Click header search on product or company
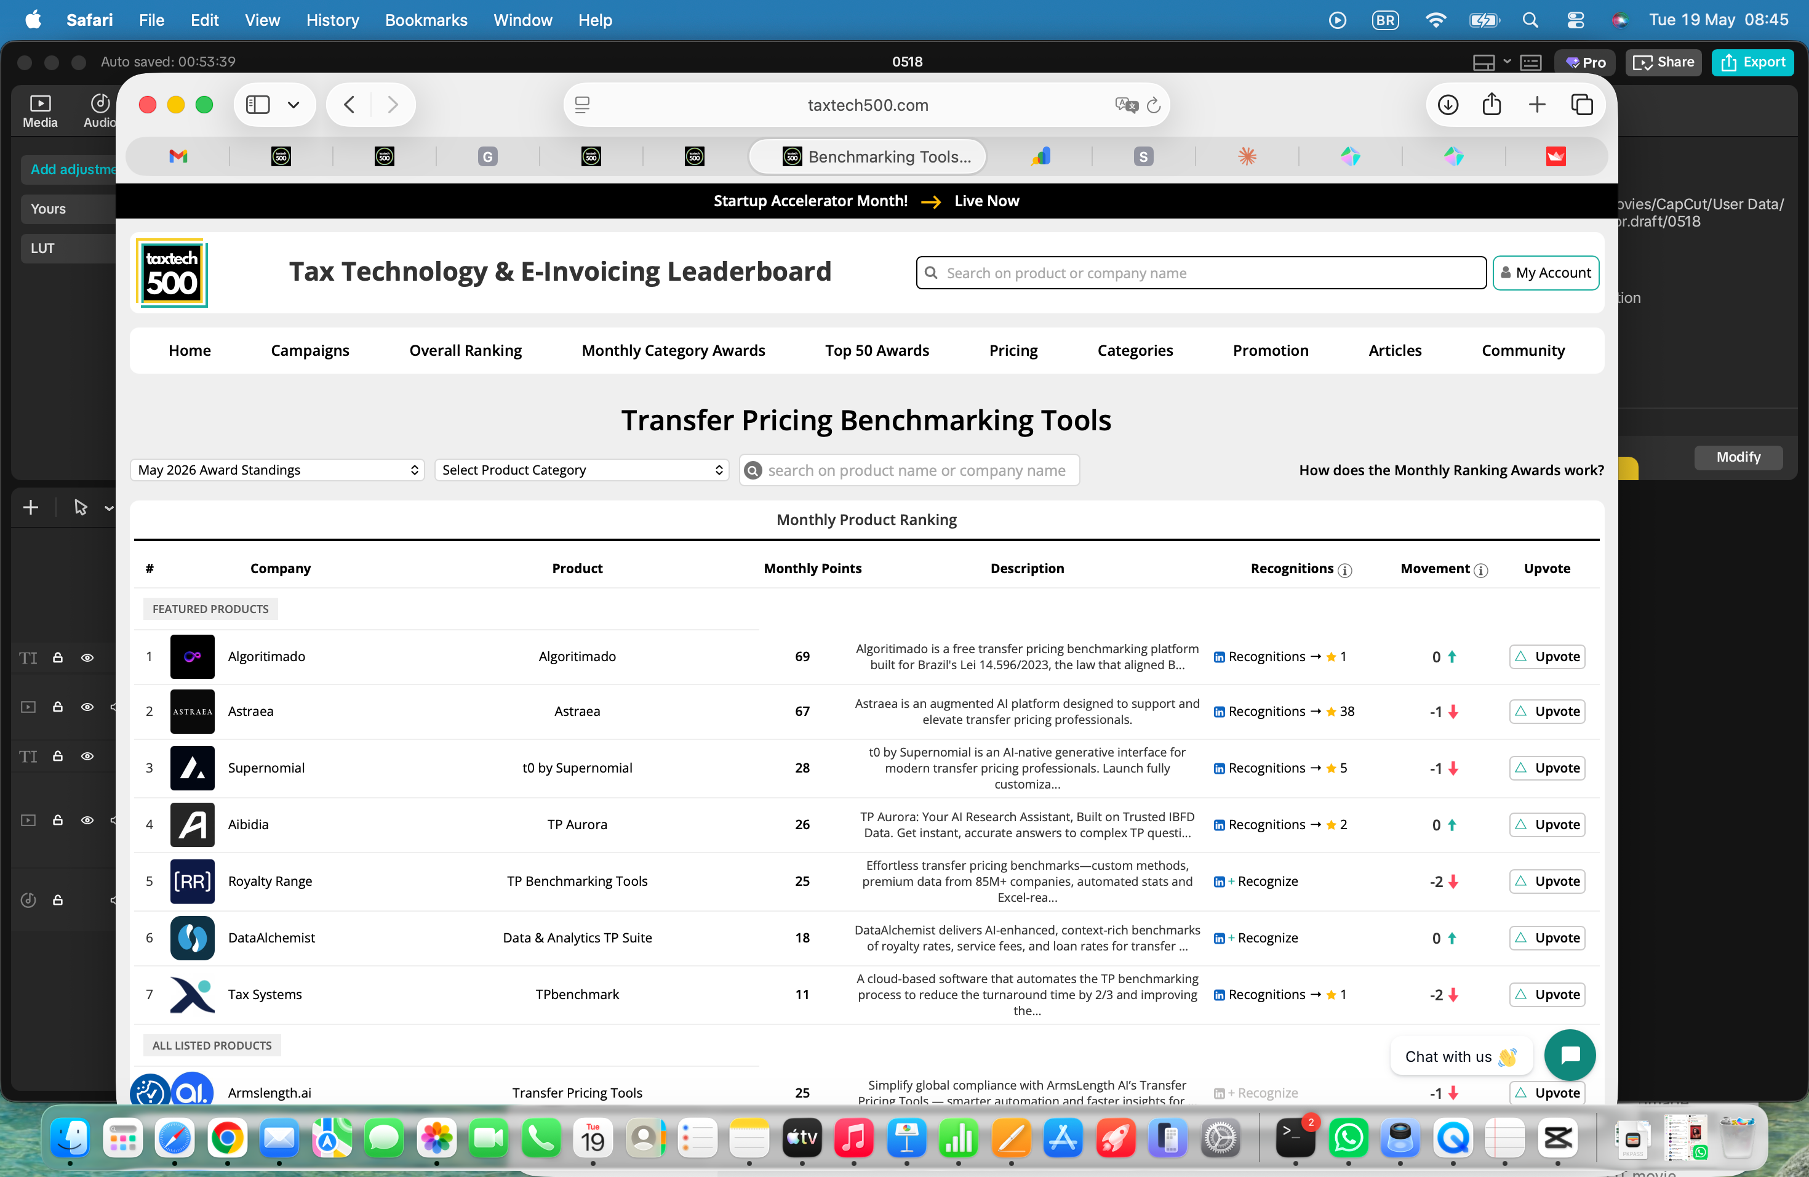 pyautogui.click(x=1201, y=273)
